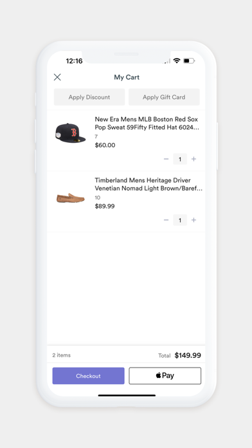
Task: Select quantity field for Red Sox hat
Action: [x=180, y=159]
